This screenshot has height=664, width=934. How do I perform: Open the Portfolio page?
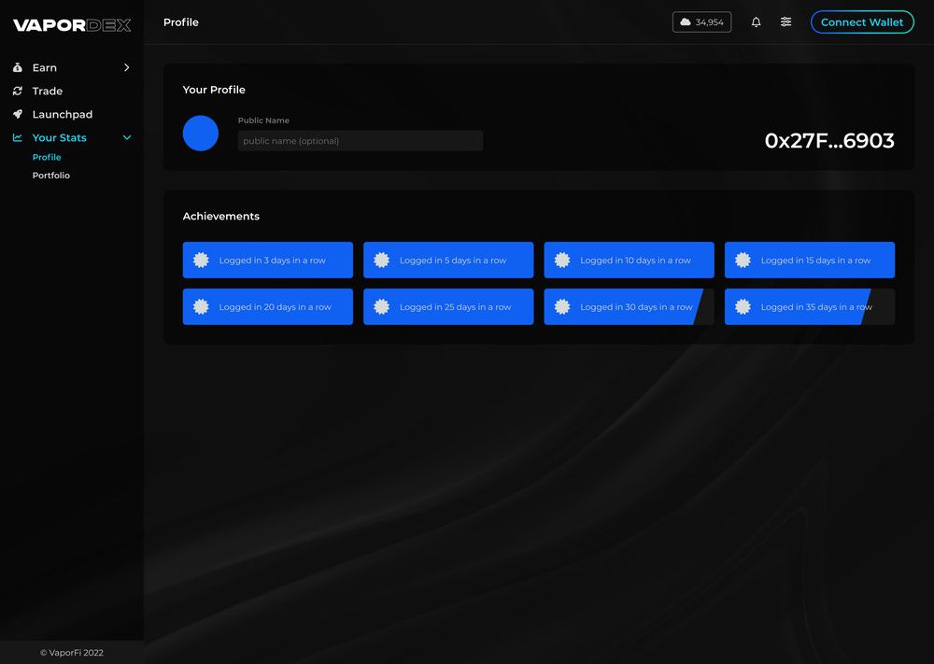tap(51, 176)
